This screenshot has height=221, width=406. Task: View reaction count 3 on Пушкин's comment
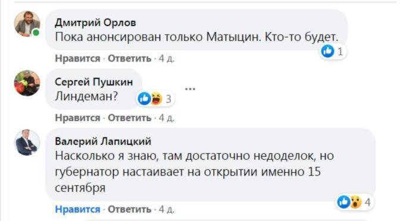pos(168,99)
